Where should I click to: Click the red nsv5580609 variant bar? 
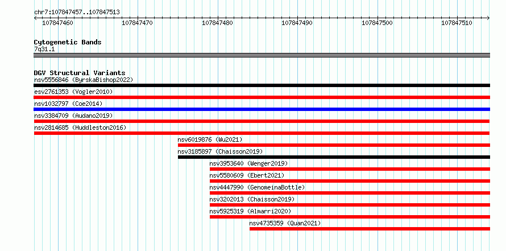click(x=350, y=181)
